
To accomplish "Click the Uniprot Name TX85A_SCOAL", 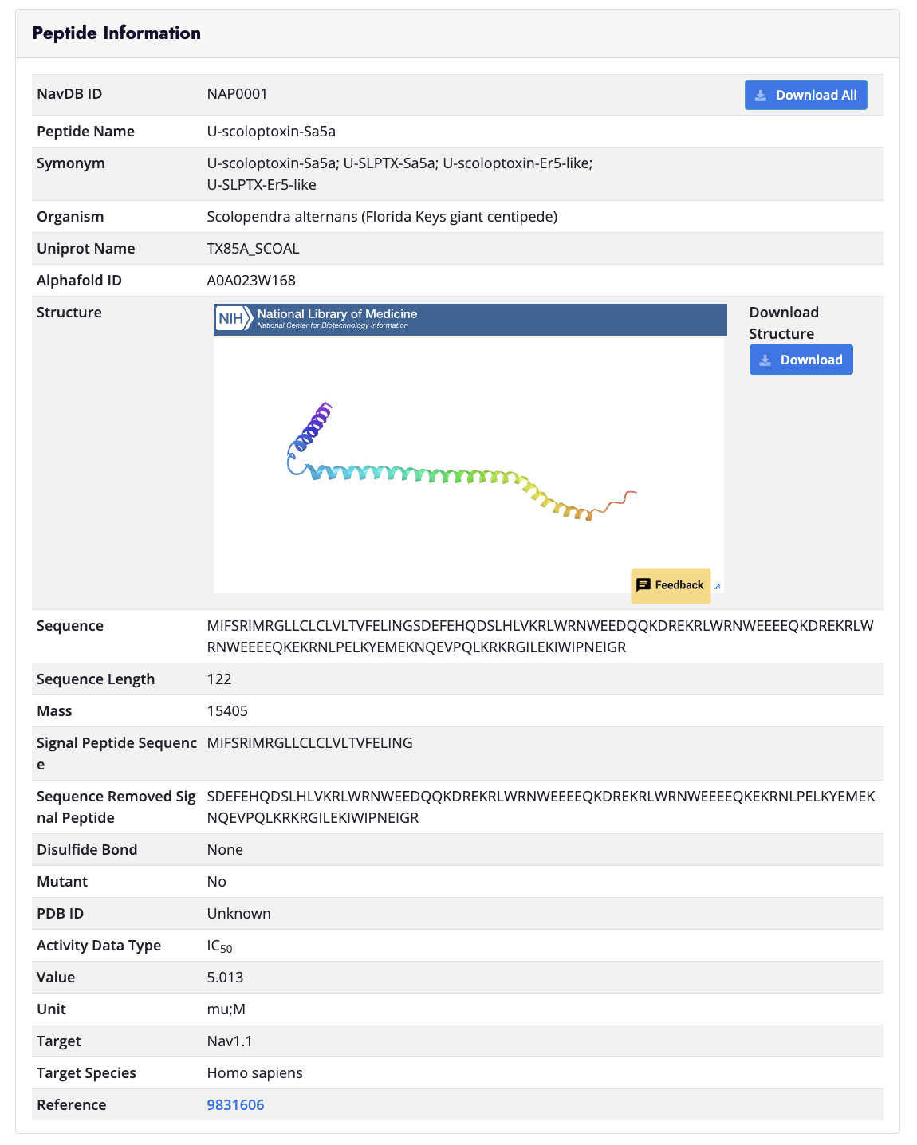I will tap(253, 249).
